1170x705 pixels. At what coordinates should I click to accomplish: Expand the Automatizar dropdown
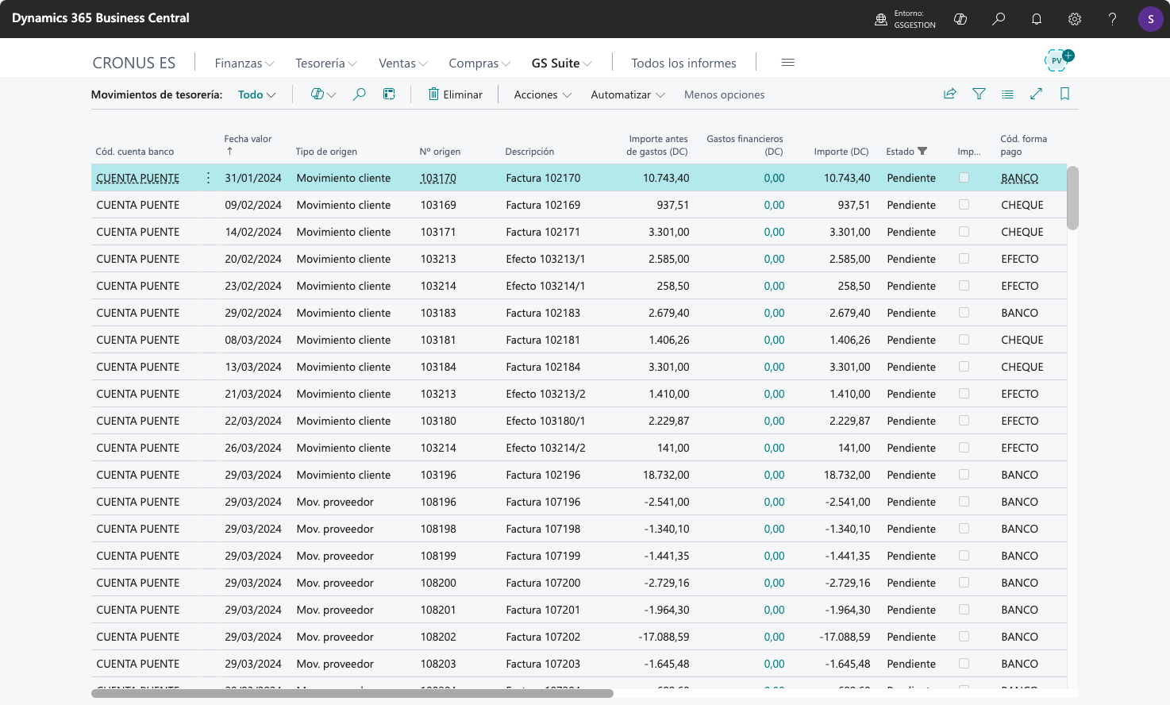click(x=627, y=94)
